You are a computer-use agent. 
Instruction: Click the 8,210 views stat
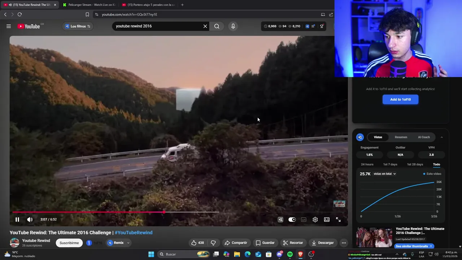click(x=294, y=26)
